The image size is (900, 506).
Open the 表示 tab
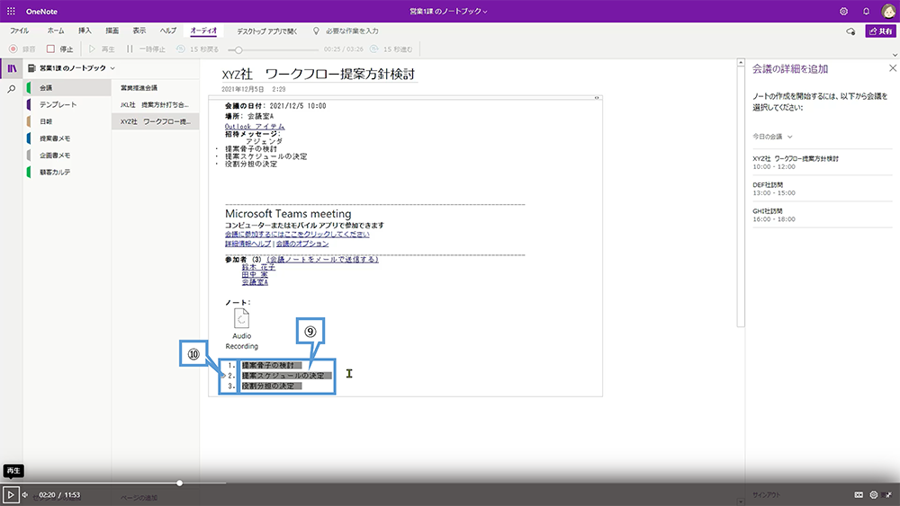coord(139,31)
